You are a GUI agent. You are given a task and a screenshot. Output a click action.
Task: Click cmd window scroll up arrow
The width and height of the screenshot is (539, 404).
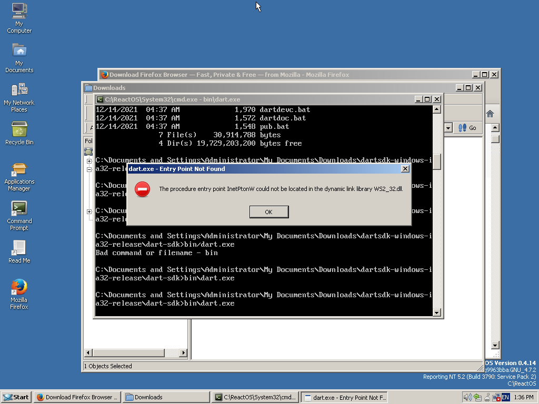pos(436,109)
